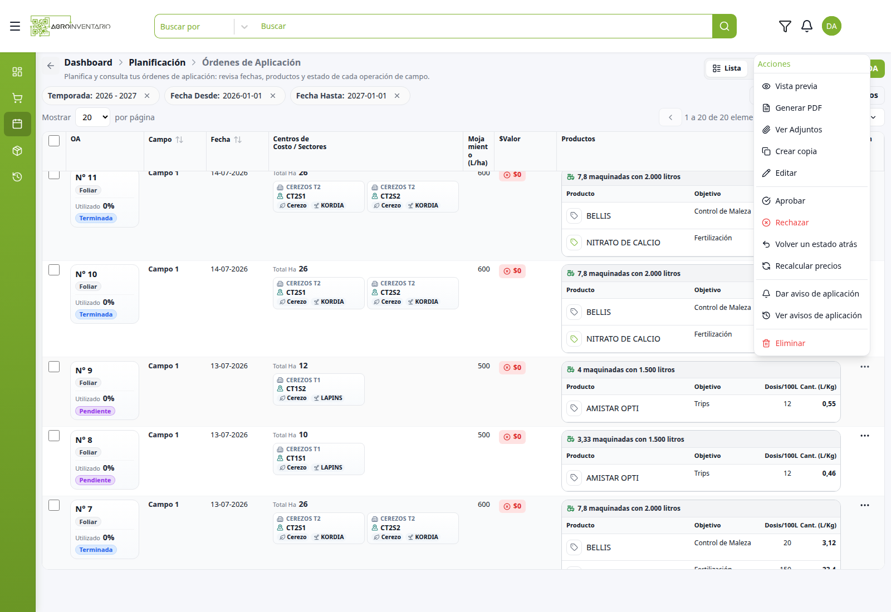Open the DA user avatar menu

831,26
